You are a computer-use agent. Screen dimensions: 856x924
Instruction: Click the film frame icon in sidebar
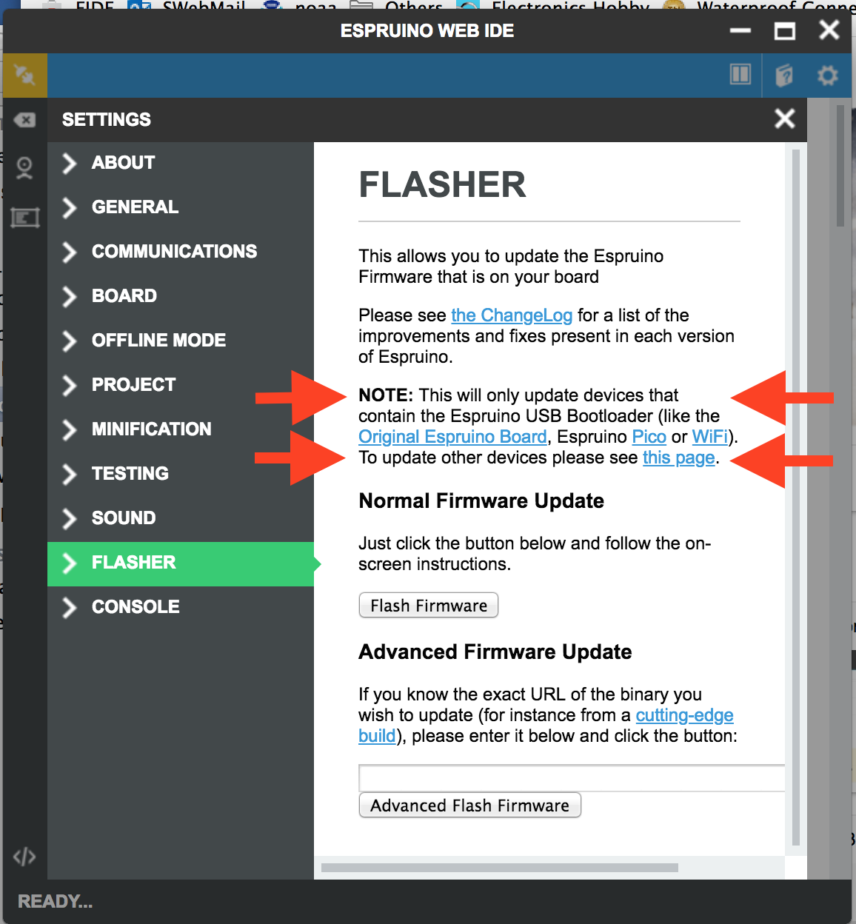[24, 218]
